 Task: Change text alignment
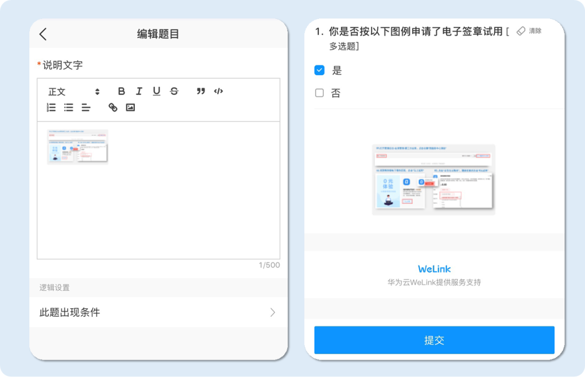86,107
